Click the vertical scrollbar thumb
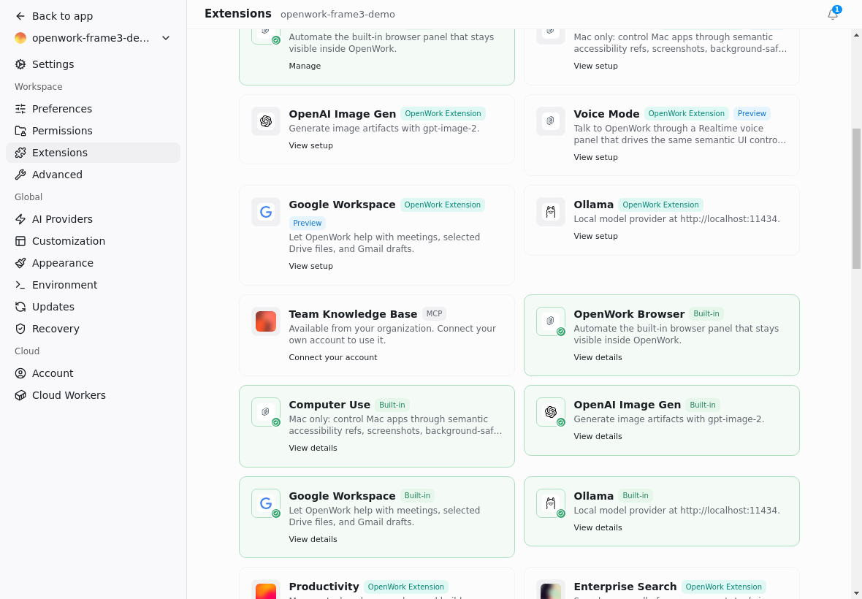This screenshot has height=599, width=862. 856,199
